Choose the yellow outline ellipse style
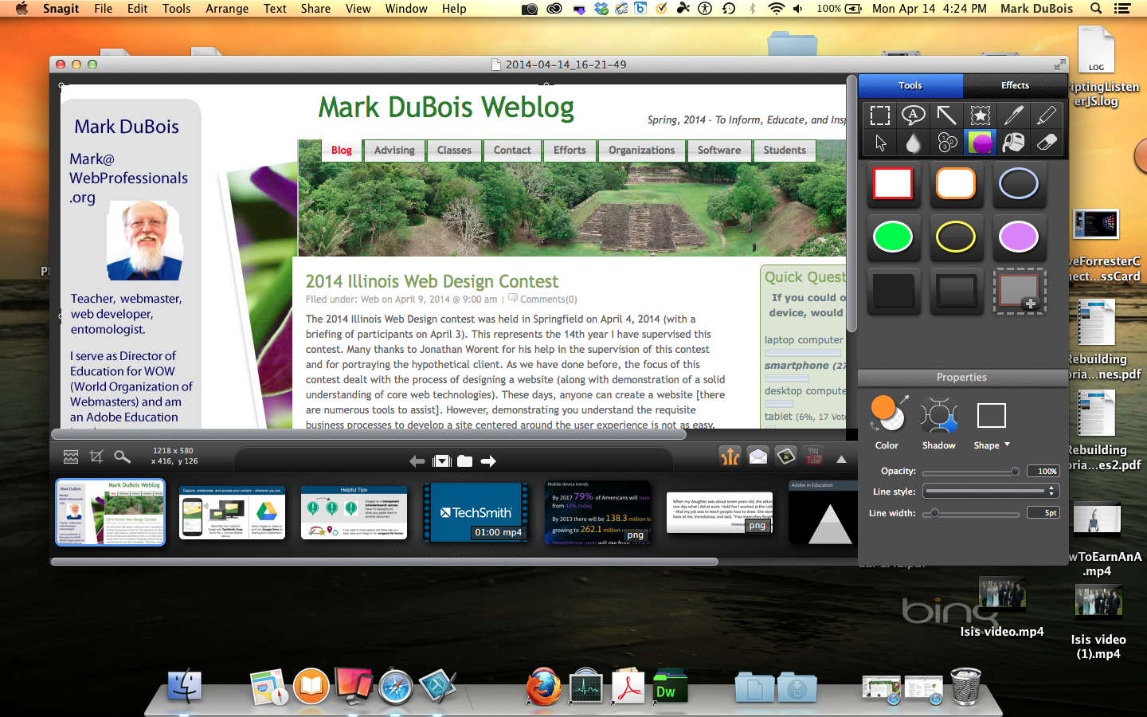 point(956,237)
